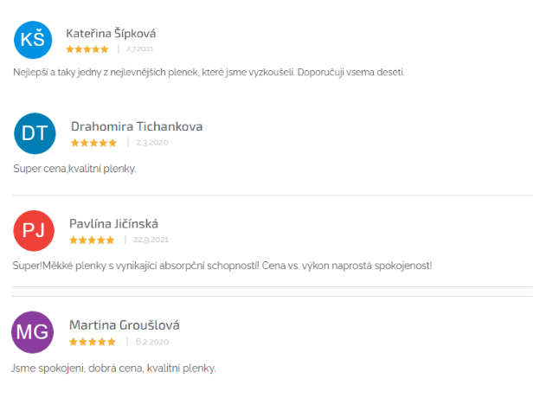Click the review beginning 'Super!Měkké plenky'
540x398 pixels.
[222, 266]
